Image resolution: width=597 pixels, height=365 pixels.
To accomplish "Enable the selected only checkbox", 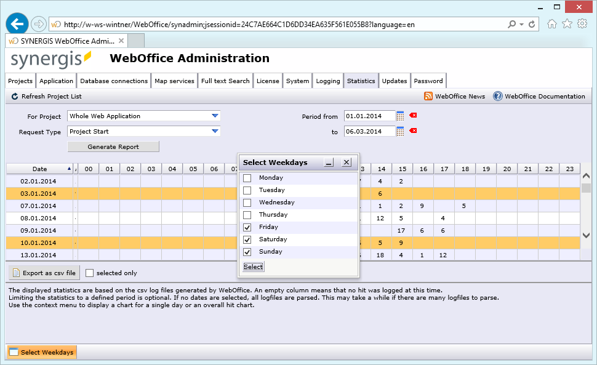I will pyautogui.click(x=90, y=273).
